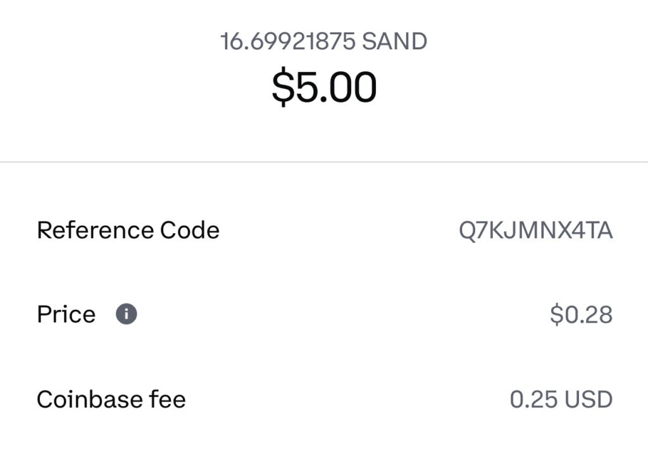Tap the large $5.00 total
648x461 pixels.
click(324, 87)
